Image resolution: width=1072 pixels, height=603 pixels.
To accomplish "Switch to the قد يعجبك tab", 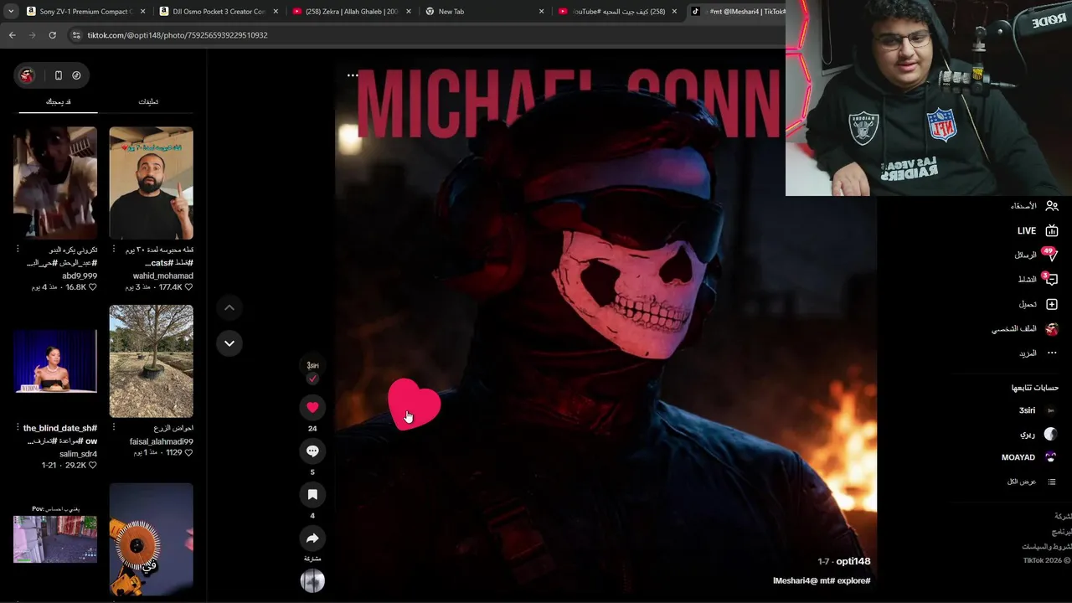I will coord(58,101).
